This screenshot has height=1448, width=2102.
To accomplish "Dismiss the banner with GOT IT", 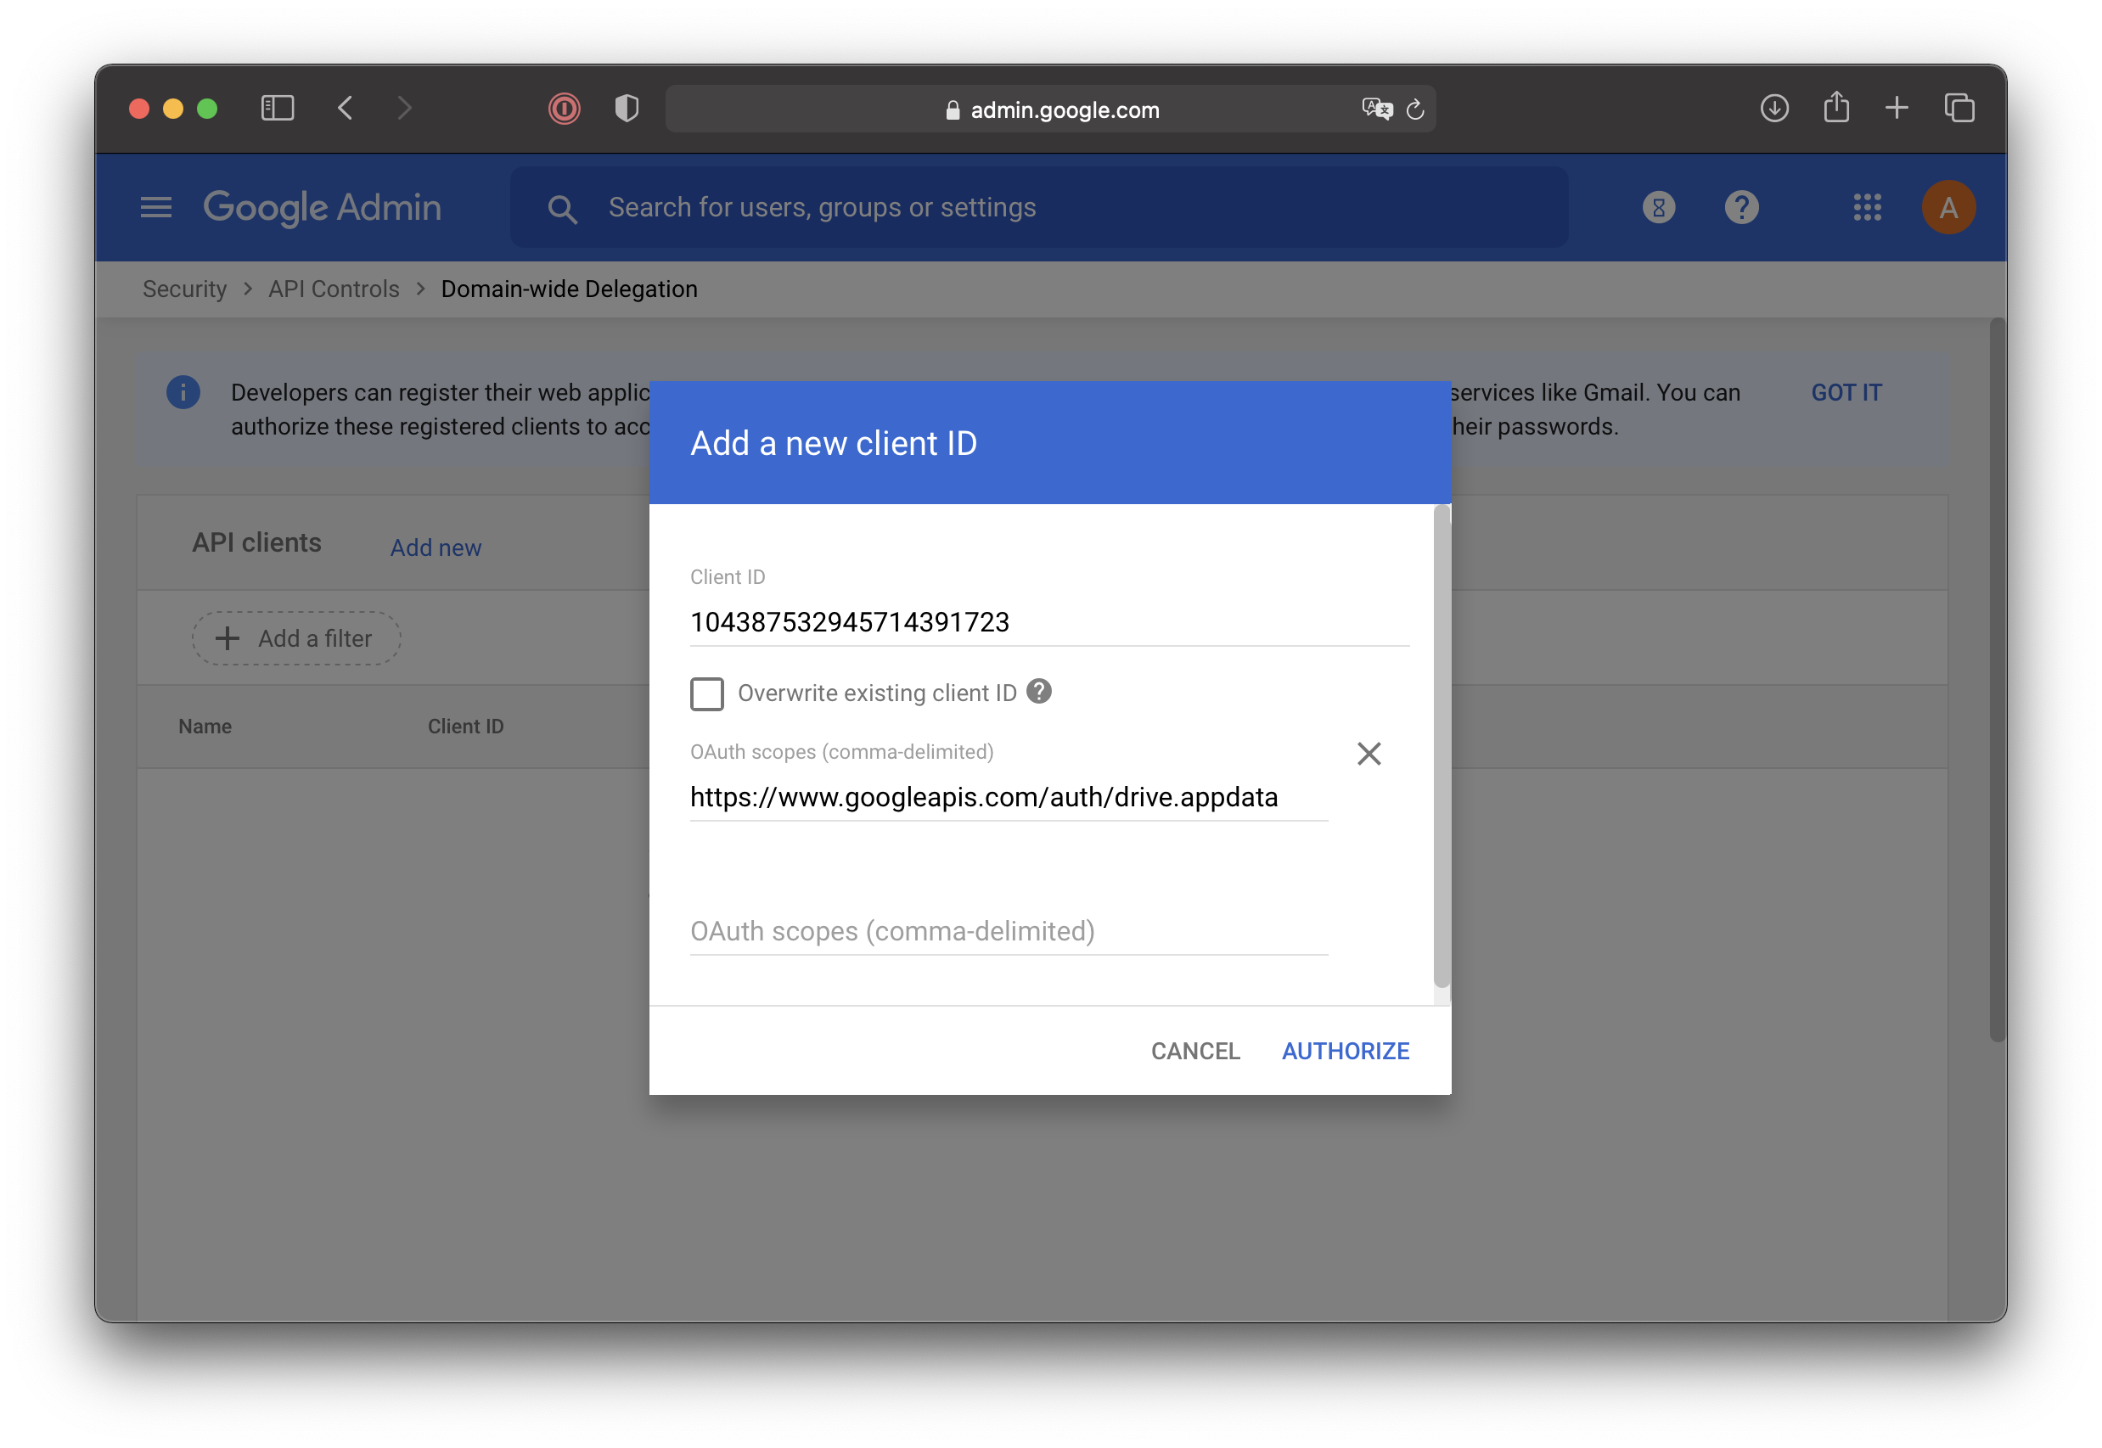I will point(1846,392).
